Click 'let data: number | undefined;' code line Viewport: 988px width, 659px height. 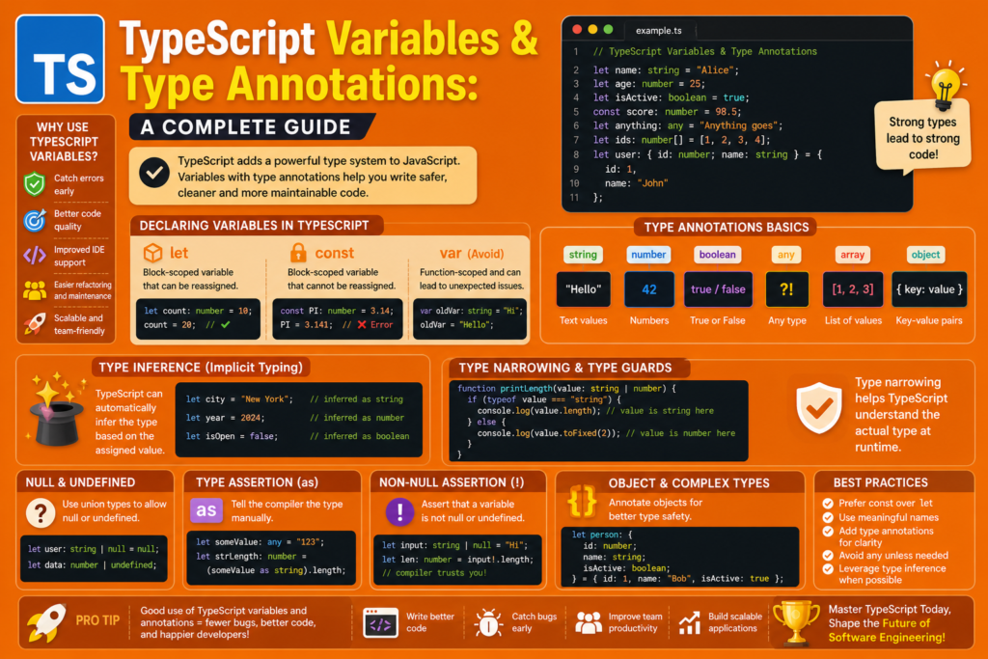[92, 565]
